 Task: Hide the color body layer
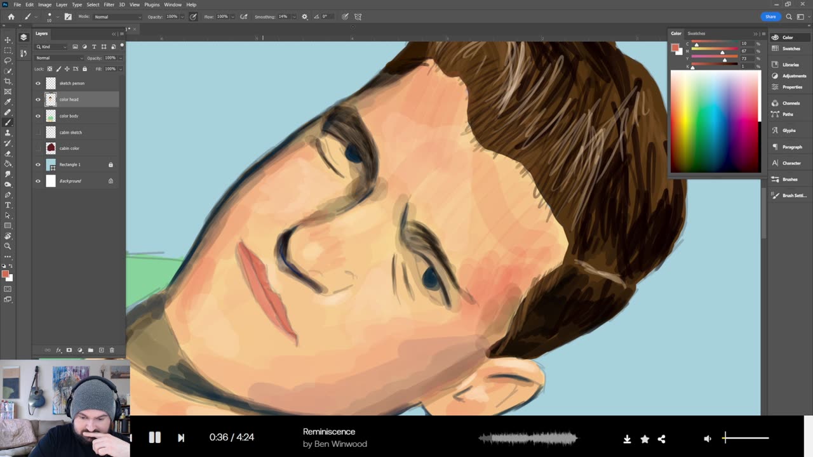[x=38, y=116]
